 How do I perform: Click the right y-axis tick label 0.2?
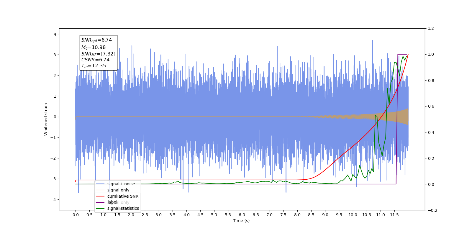pyautogui.click(x=431, y=158)
